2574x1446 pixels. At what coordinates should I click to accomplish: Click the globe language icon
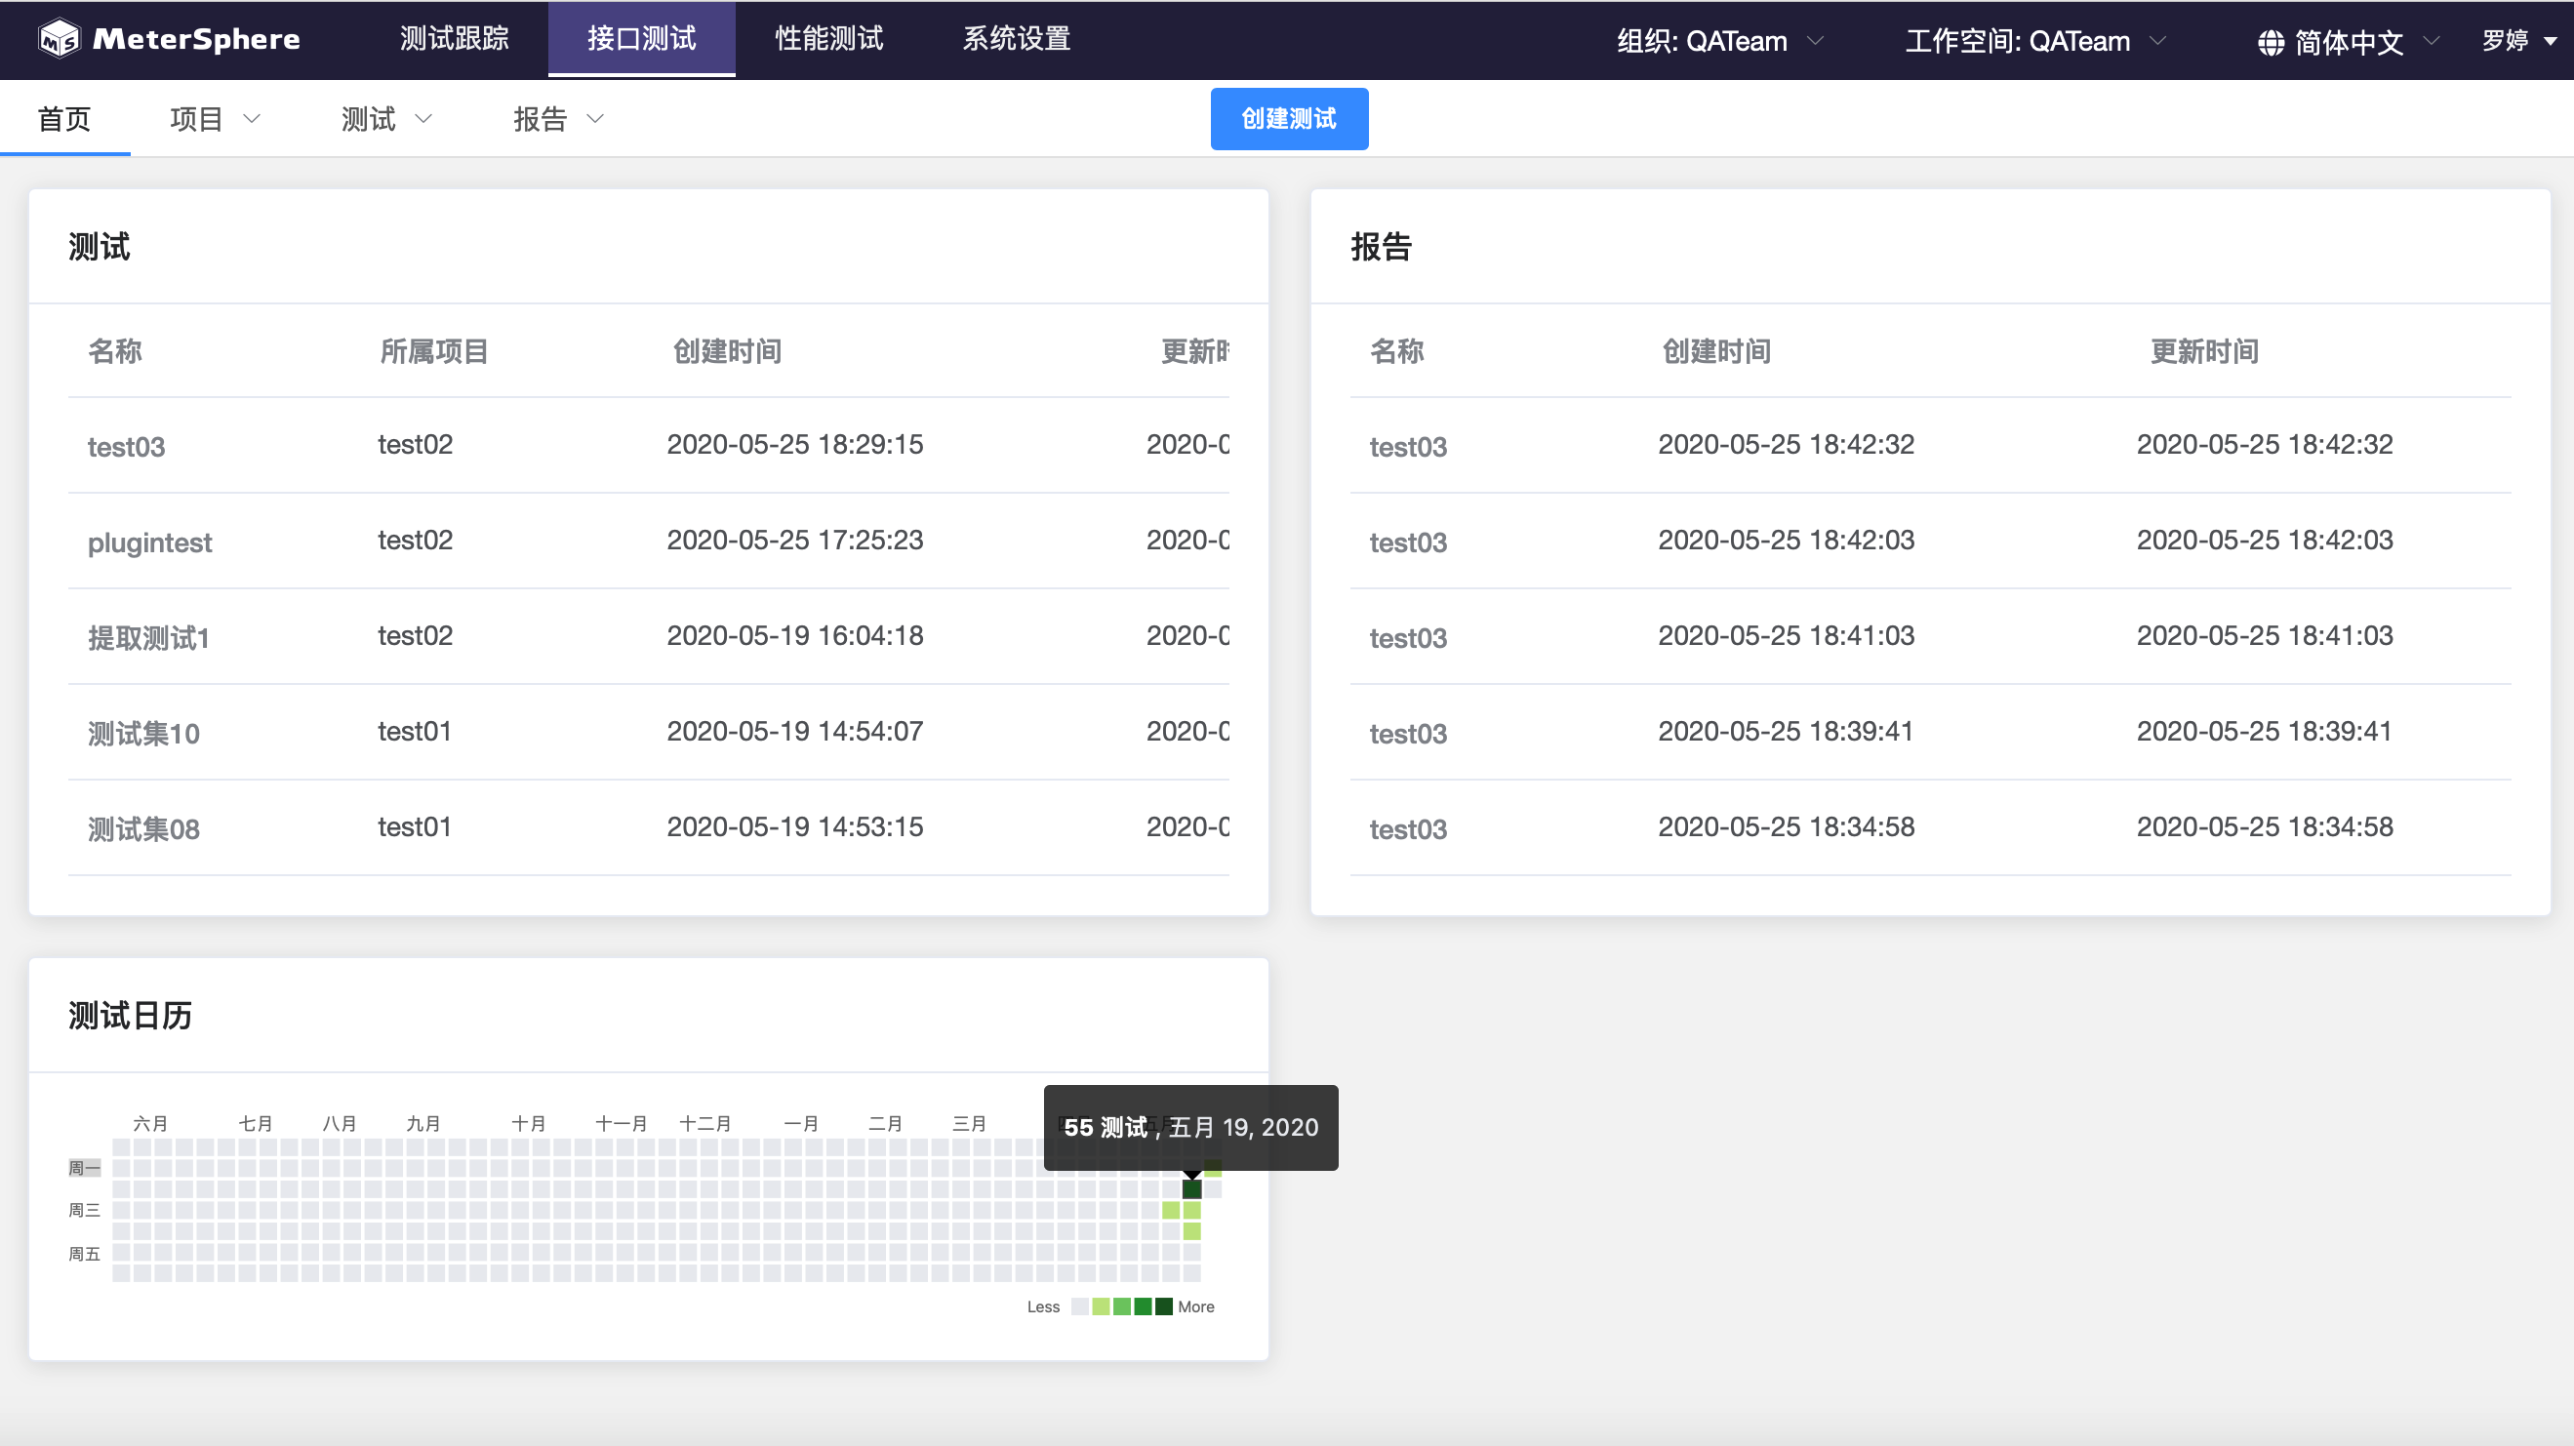coord(2271,42)
